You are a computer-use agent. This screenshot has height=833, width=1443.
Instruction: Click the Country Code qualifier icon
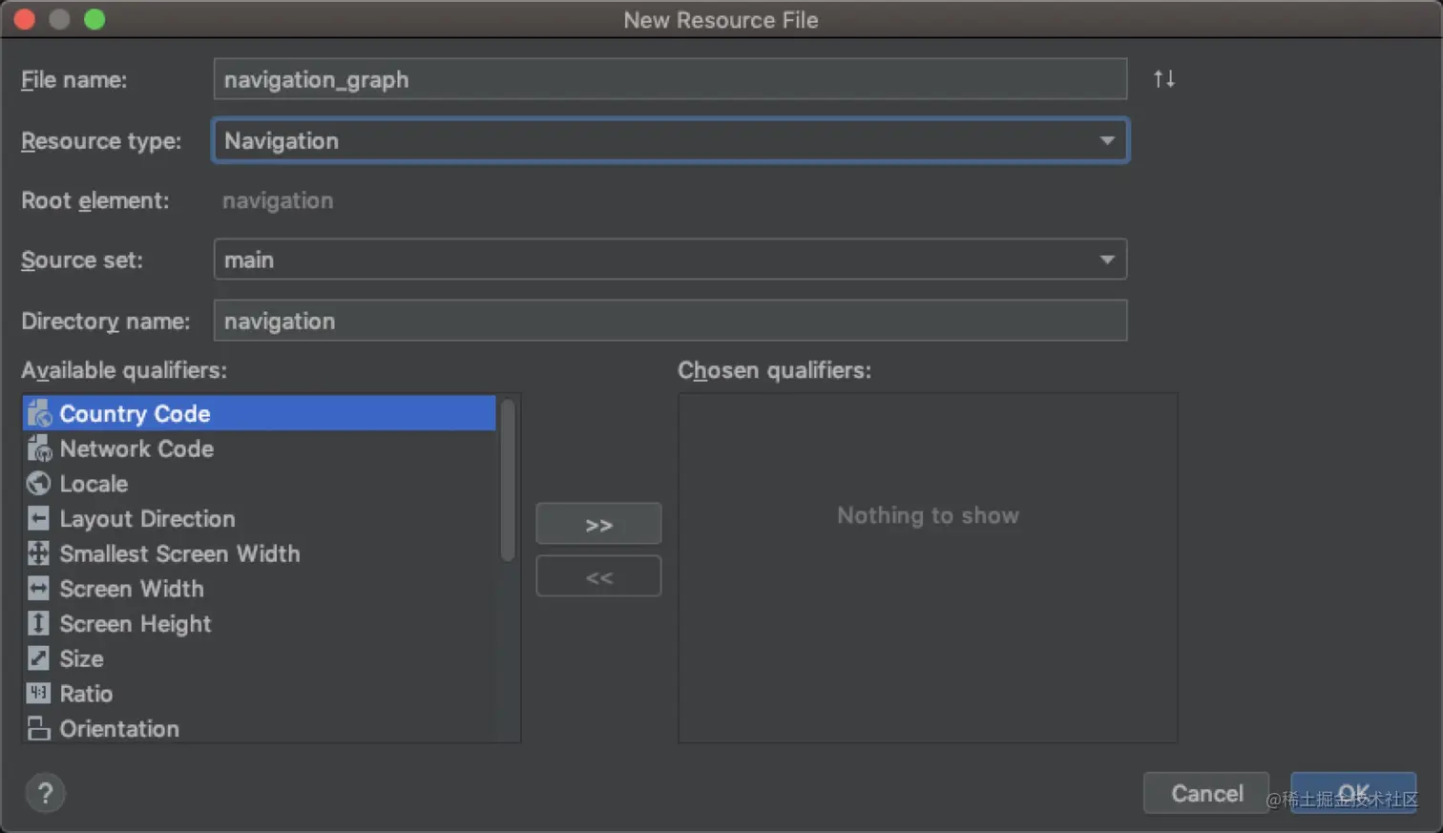pyautogui.click(x=39, y=413)
